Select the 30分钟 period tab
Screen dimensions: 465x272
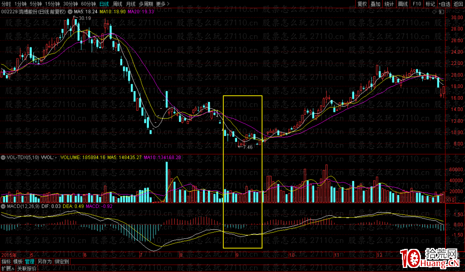coord(70,4)
